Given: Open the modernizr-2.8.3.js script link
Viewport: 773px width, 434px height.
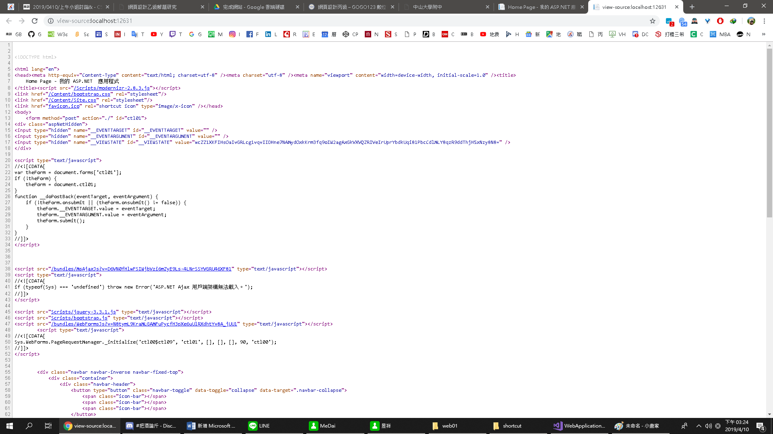Looking at the screenshot, I should pyautogui.click(x=112, y=88).
